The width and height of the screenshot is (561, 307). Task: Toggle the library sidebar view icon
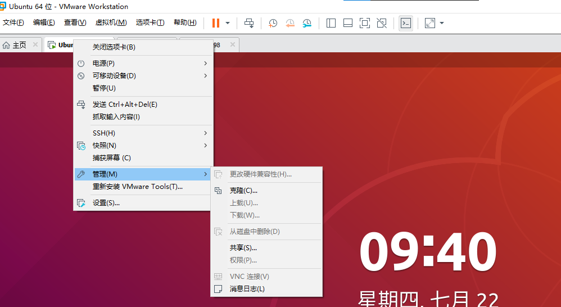coord(331,23)
